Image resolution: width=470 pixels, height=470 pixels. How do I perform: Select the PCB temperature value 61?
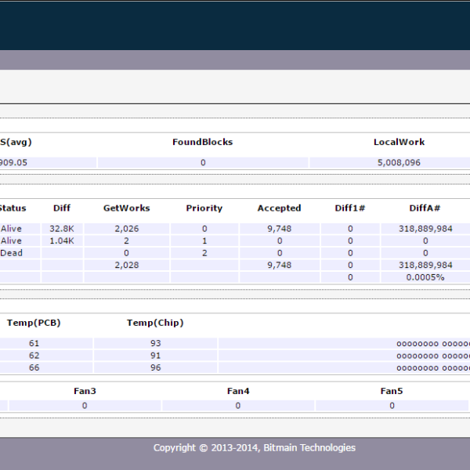pos(34,343)
